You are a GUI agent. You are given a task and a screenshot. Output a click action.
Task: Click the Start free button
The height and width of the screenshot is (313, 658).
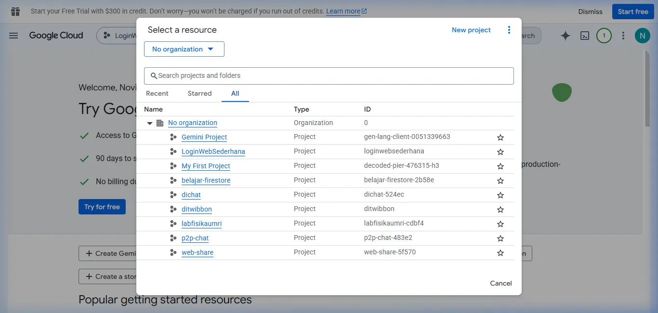point(633,12)
